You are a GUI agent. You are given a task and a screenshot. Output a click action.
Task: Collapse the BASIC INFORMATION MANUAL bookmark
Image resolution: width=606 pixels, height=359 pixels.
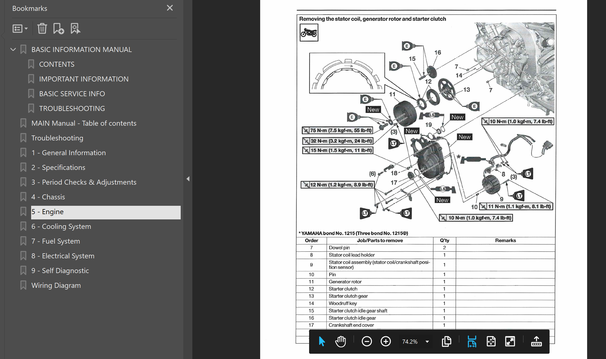[13, 49]
